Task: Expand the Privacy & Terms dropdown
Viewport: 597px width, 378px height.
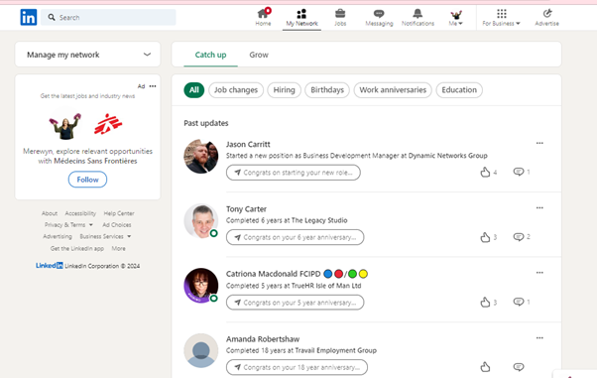Action: (68, 225)
